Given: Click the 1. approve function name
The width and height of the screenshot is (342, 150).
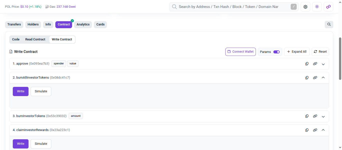Looking at the screenshot, I should point(20,64).
